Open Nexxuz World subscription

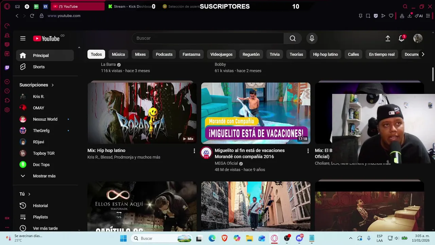click(45, 119)
